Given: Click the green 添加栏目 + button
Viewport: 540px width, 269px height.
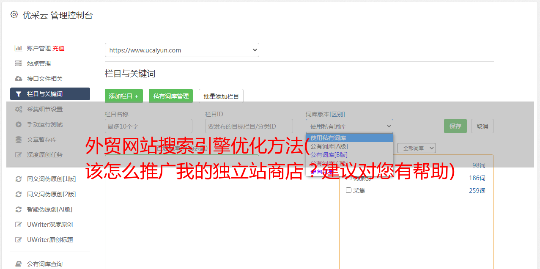Looking at the screenshot, I should click(124, 96).
